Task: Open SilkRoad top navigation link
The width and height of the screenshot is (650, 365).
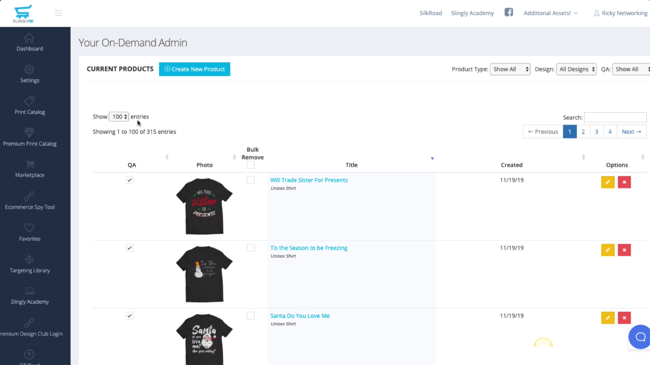Action: point(430,13)
